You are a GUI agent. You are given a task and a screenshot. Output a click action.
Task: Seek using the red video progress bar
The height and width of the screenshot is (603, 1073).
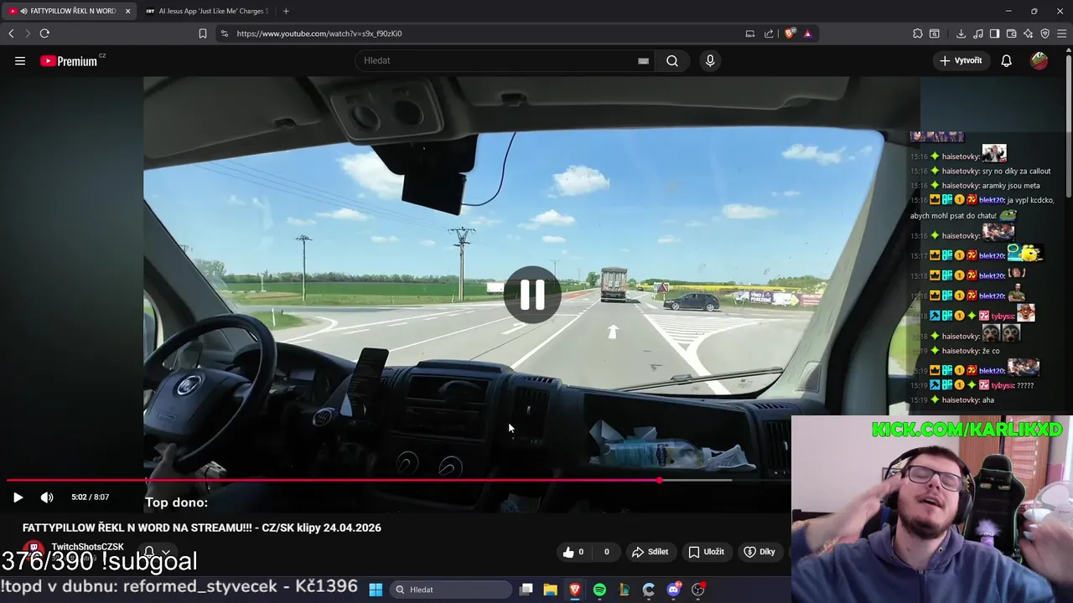click(334, 480)
